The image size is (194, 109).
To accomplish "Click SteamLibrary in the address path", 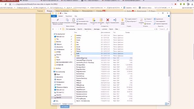I will [x=88, y=29].
